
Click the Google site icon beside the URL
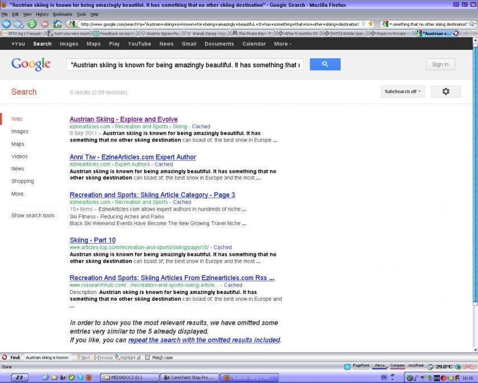72,24
